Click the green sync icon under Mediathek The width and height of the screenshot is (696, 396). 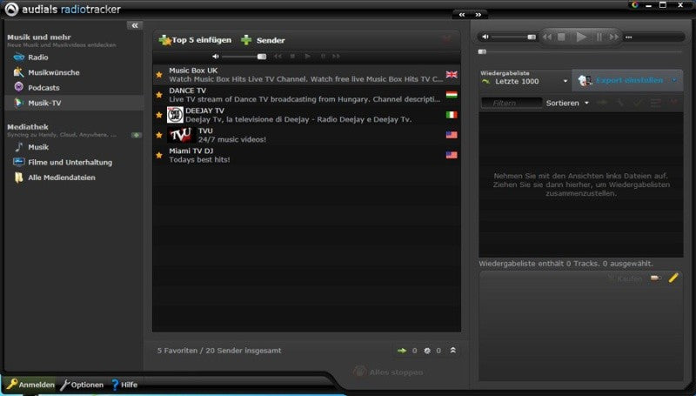click(137, 135)
